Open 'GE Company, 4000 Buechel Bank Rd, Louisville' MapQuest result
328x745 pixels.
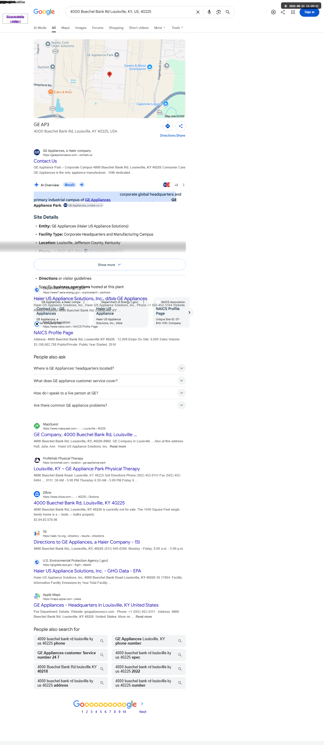pyautogui.click(x=85, y=434)
